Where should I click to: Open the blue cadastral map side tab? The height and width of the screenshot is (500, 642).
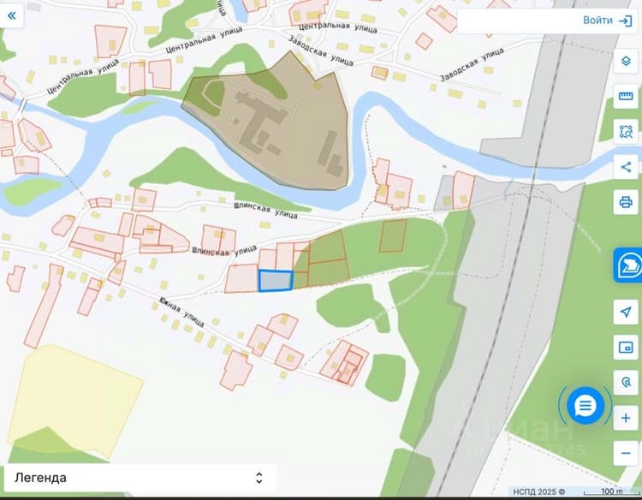pyautogui.click(x=628, y=265)
